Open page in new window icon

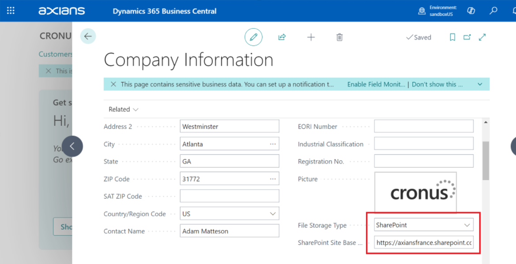tap(467, 37)
